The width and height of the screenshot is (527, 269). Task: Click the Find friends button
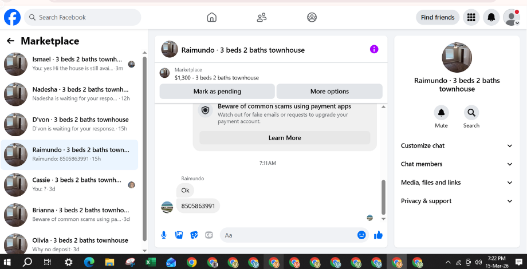[x=438, y=17]
